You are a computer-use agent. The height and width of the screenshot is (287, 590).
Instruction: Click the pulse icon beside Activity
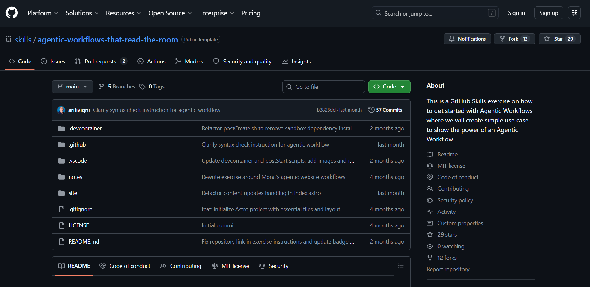(x=430, y=212)
